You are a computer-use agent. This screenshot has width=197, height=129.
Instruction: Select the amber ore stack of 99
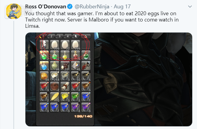[44, 76]
